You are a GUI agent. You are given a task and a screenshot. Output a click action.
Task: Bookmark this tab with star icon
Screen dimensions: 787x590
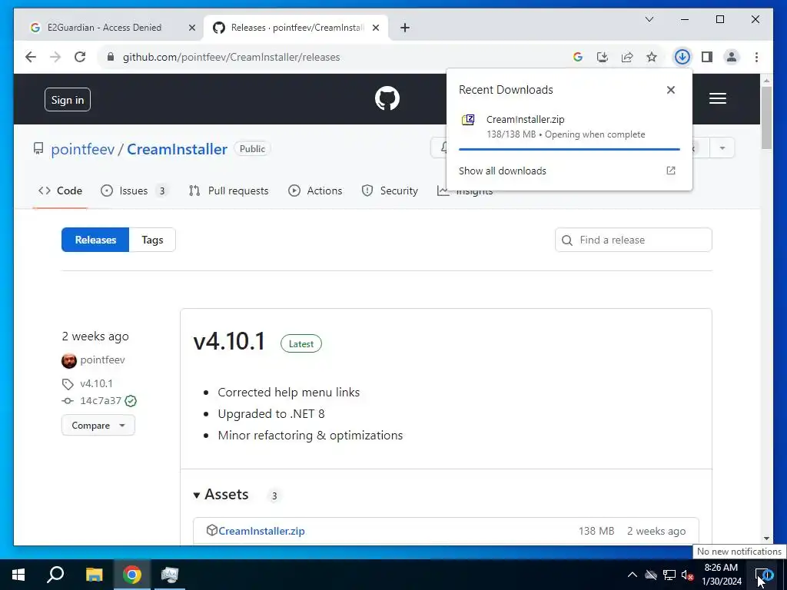coord(652,57)
